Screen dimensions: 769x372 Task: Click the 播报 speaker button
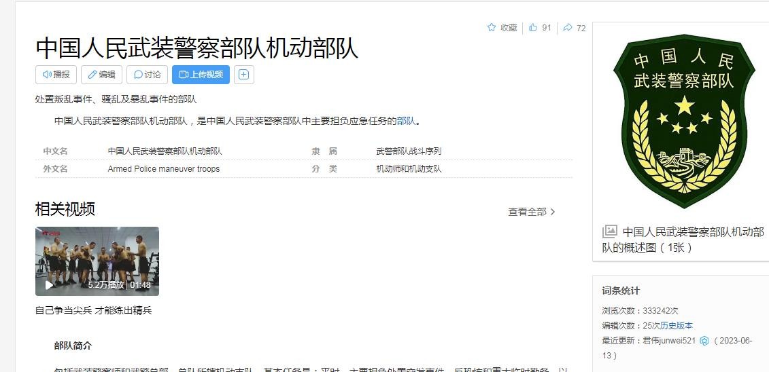[x=56, y=75]
